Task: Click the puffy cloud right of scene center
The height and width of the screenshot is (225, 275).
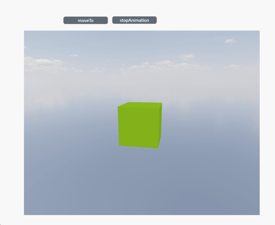Action: (187, 57)
